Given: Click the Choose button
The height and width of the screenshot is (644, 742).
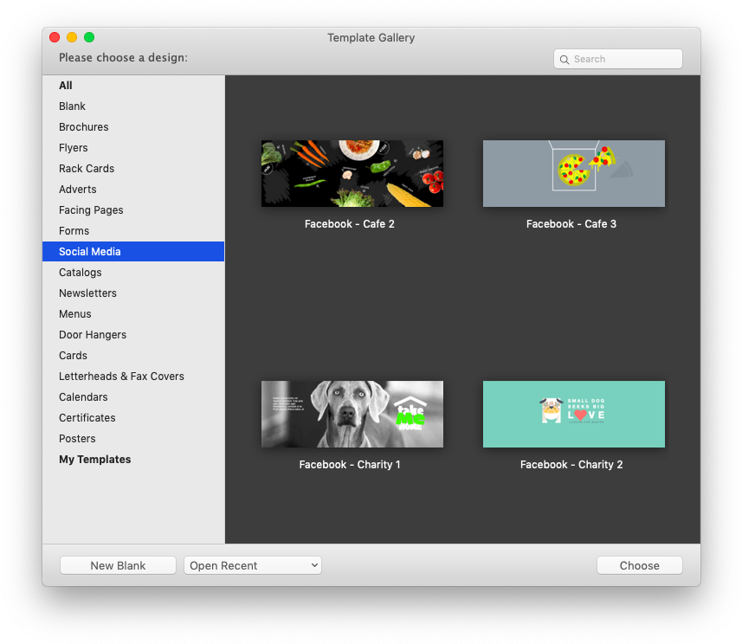Looking at the screenshot, I should click(x=639, y=565).
